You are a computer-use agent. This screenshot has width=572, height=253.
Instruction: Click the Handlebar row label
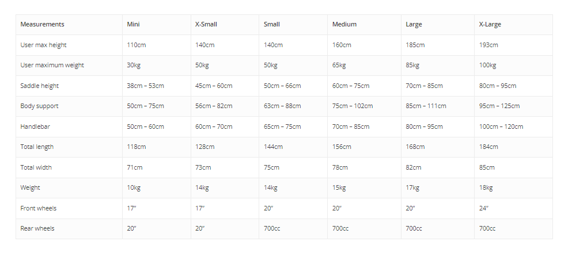point(35,126)
